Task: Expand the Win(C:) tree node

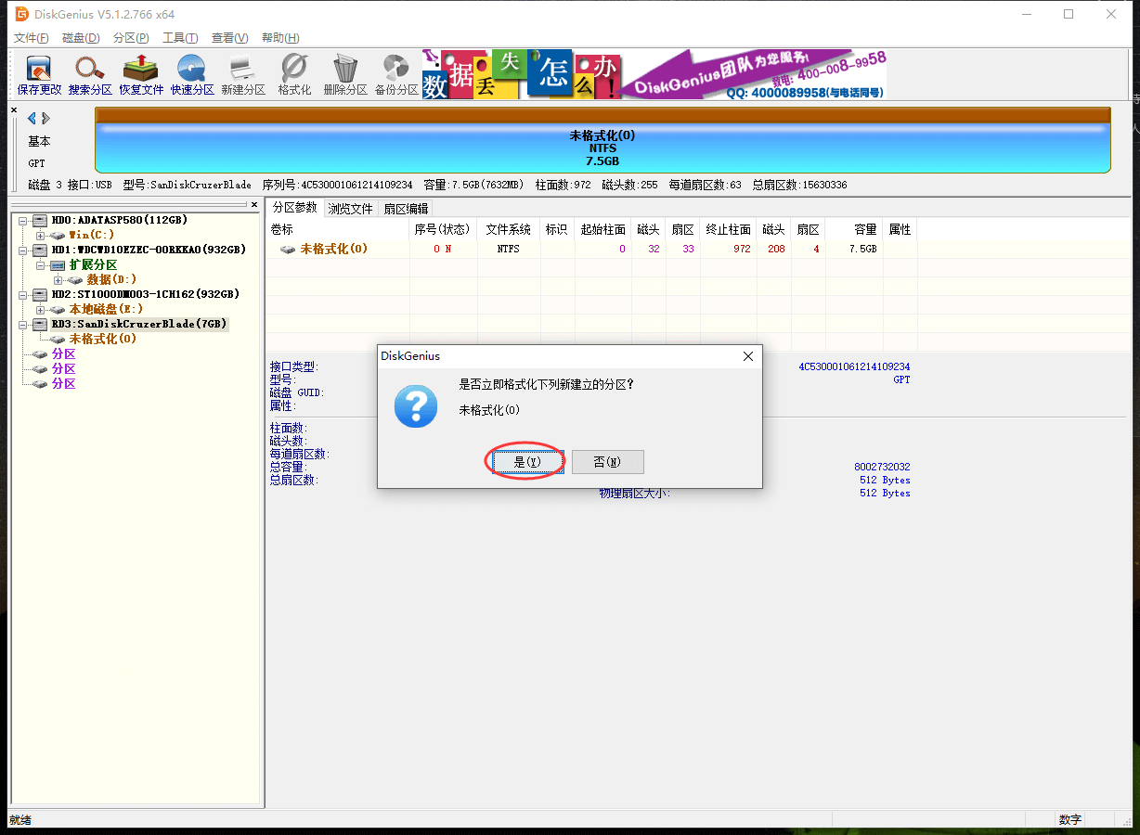Action: (40, 236)
